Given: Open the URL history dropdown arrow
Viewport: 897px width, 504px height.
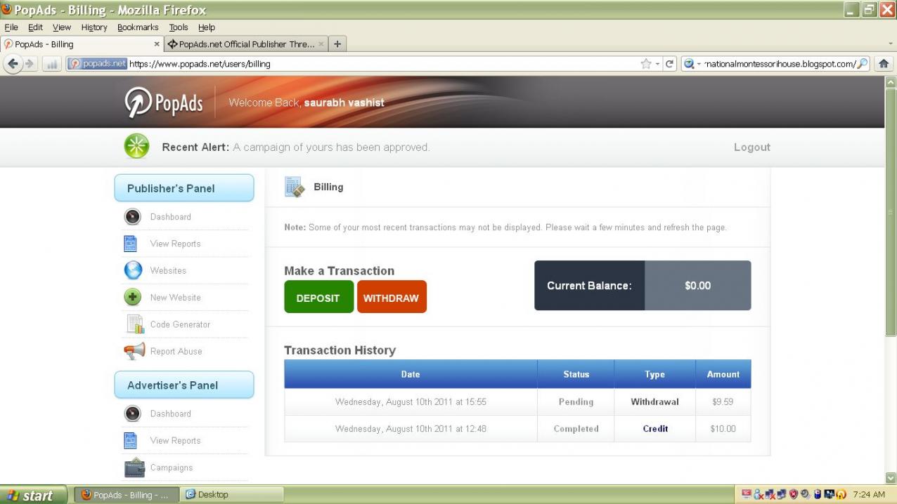Looking at the screenshot, I should (657, 64).
